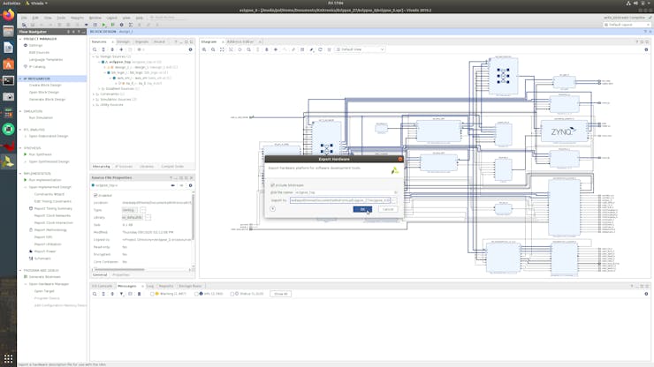Click OK in the Export Hardware dialog
Image resolution: width=654 pixels, height=367 pixels.
362,209
